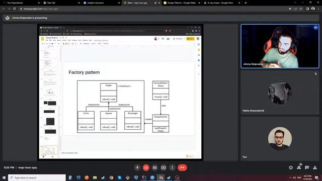Open the camera permission icon in address bar
The height and width of the screenshot is (181, 322).
[290, 9]
